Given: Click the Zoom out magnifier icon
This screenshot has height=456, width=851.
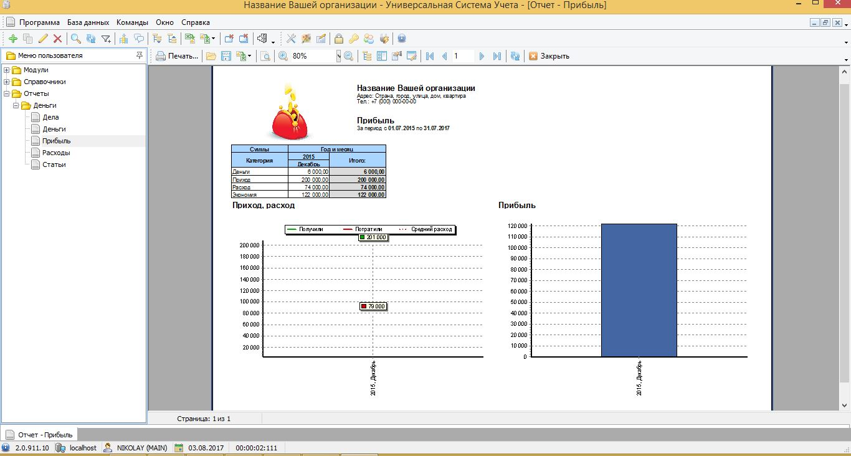Looking at the screenshot, I should [348, 56].
